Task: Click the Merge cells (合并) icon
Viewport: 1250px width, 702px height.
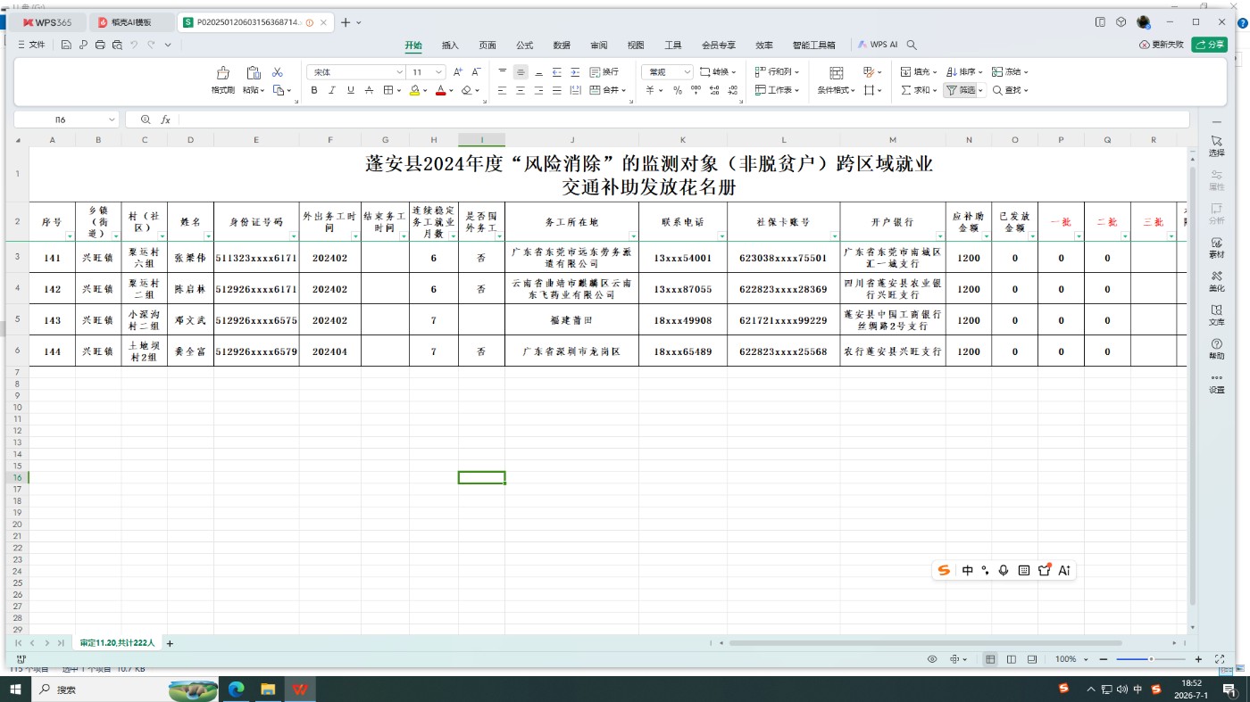Action: coord(596,90)
